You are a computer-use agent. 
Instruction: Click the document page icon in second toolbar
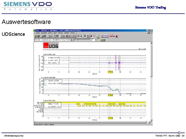[x=104, y=40]
